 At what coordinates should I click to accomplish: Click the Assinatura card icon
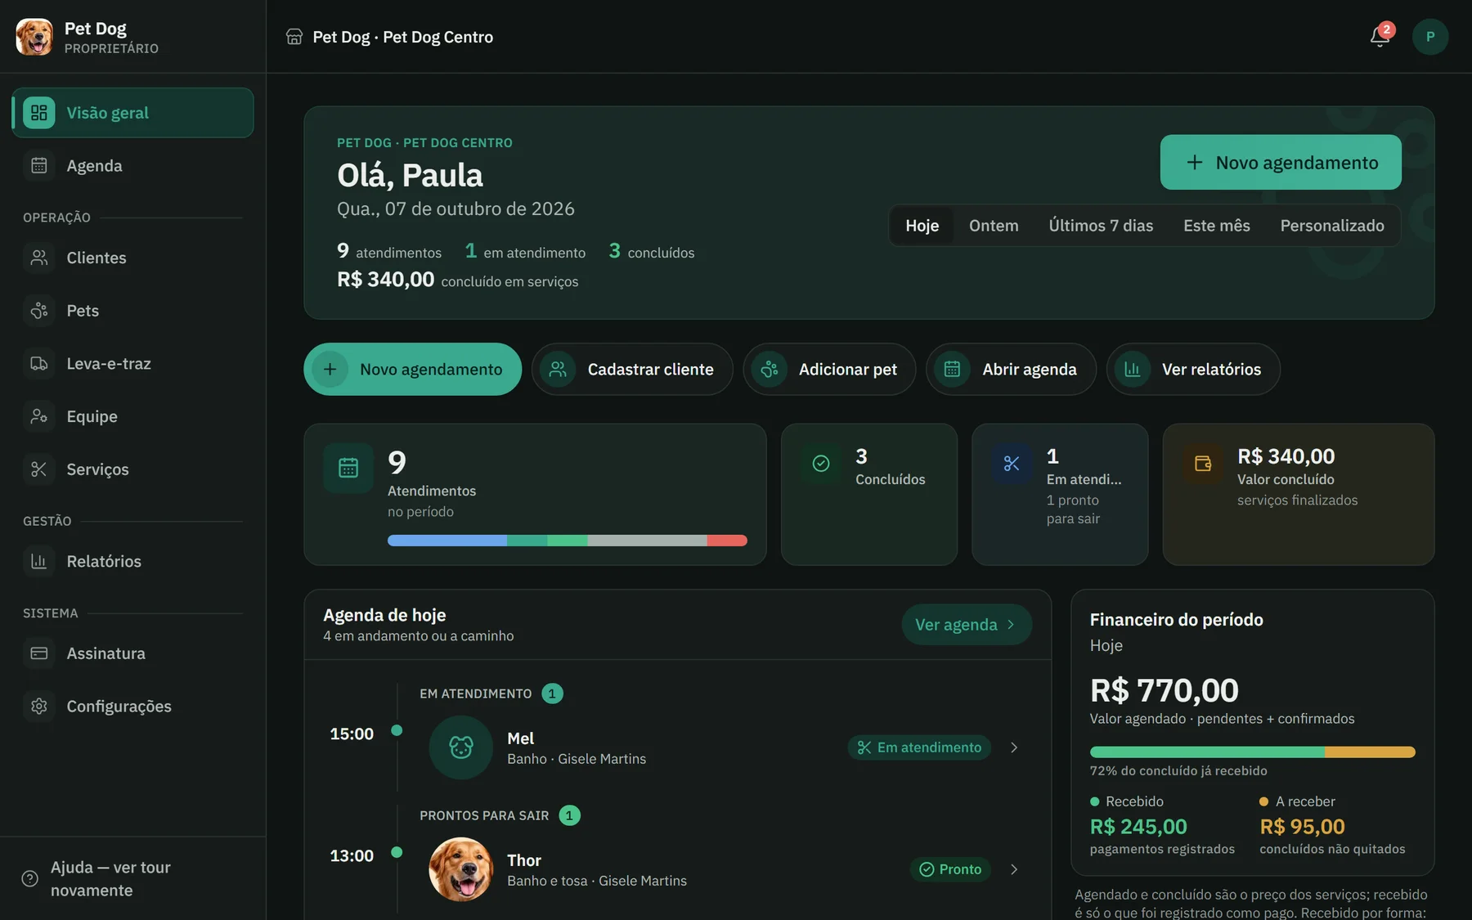click(x=38, y=653)
